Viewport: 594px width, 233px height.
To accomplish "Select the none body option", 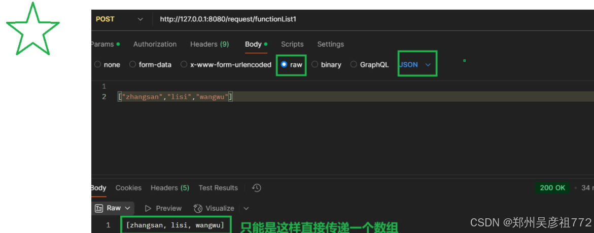I will point(107,65).
